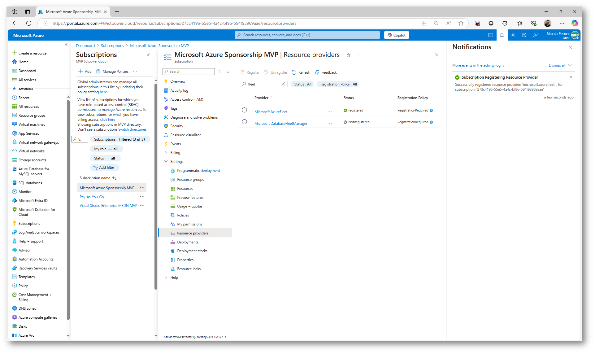595x354 pixels.
Task: Collapse the Subscriptions blade with double chevron
Action: pyautogui.click(x=148, y=55)
